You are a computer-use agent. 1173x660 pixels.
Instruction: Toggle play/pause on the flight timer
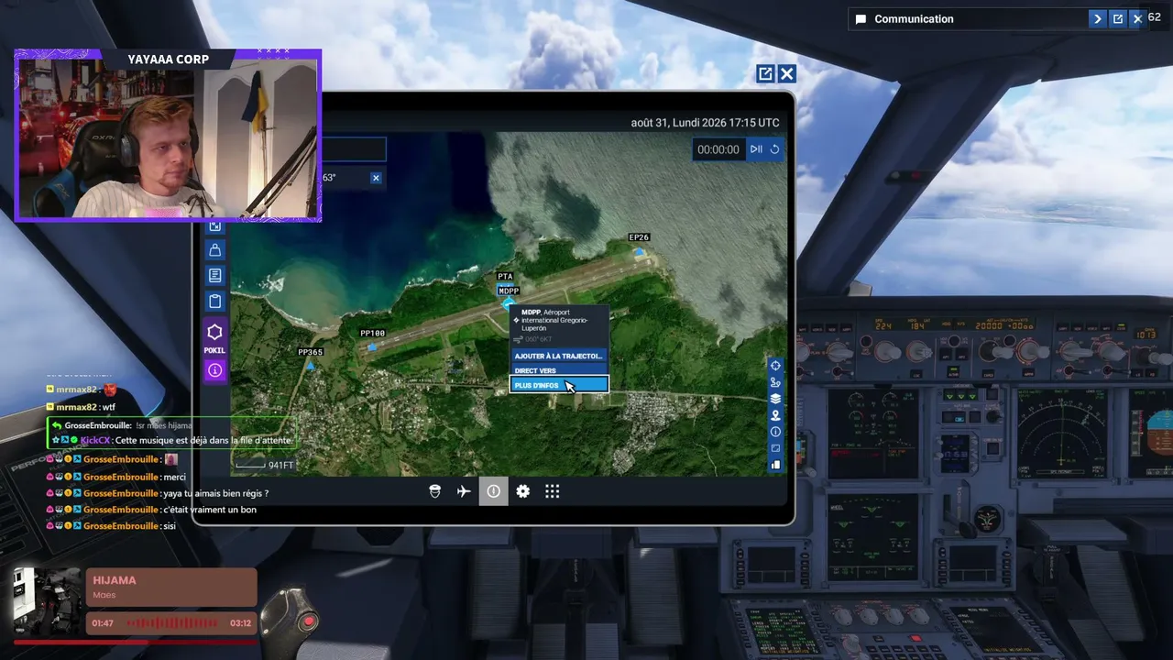tap(756, 149)
